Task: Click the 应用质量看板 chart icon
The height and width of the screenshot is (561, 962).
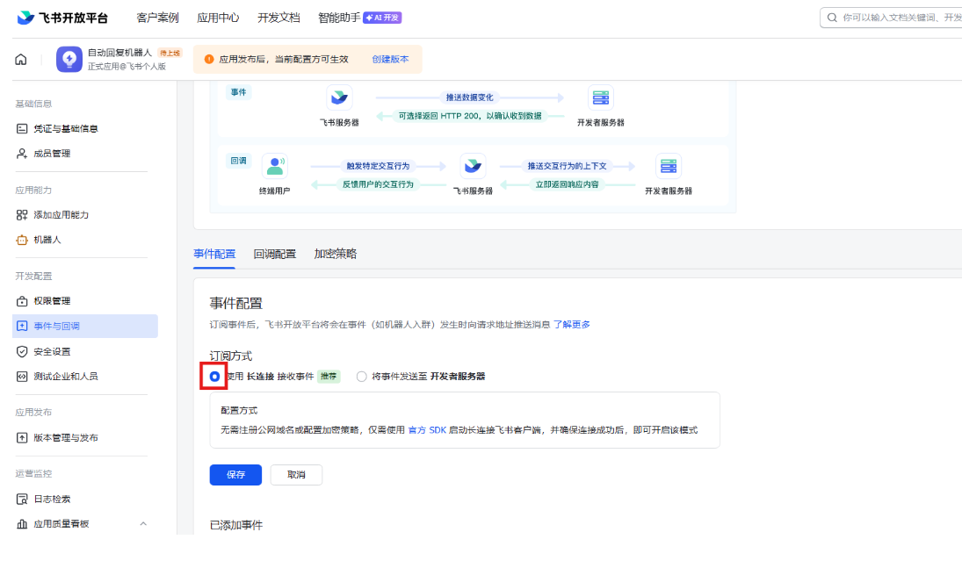Action: coord(22,523)
